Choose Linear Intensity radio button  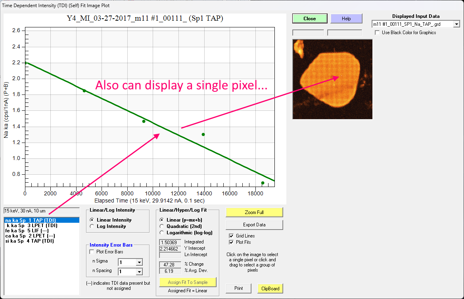tap(92, 220)
